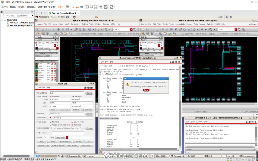The height and width of the screenshot is (161, 258).
Task: Click VMware revert to snapshot icon
Action: point(77,7)
